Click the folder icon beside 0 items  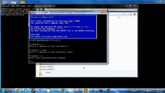coord(40,74)
